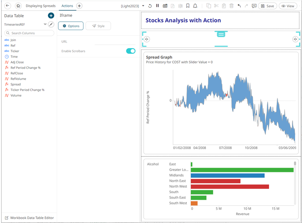Click the notifications bell icon

(x=195, y=6)
